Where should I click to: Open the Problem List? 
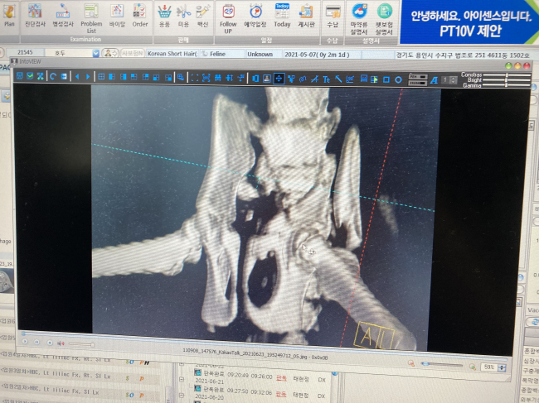(x=91, y=18)
